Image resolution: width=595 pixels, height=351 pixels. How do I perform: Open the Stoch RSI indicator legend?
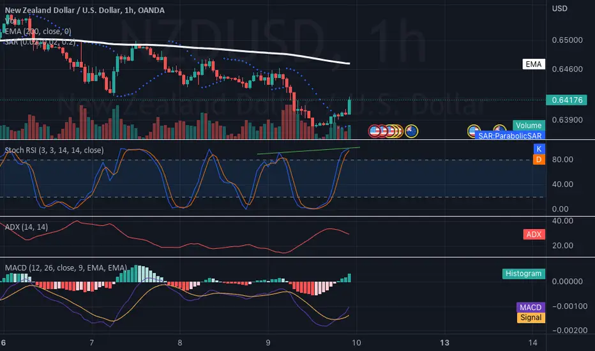[54, 150]
